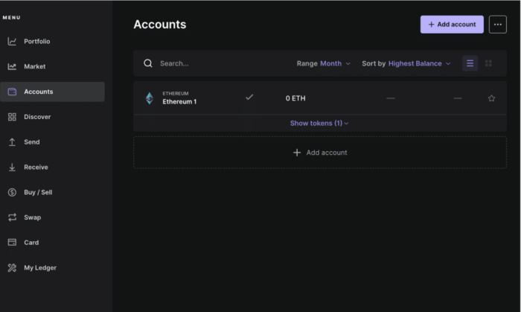Click the Accounts wallet icon
This screenshot has height=312, width=521.
pyautogui.click(x=12, y=92)
